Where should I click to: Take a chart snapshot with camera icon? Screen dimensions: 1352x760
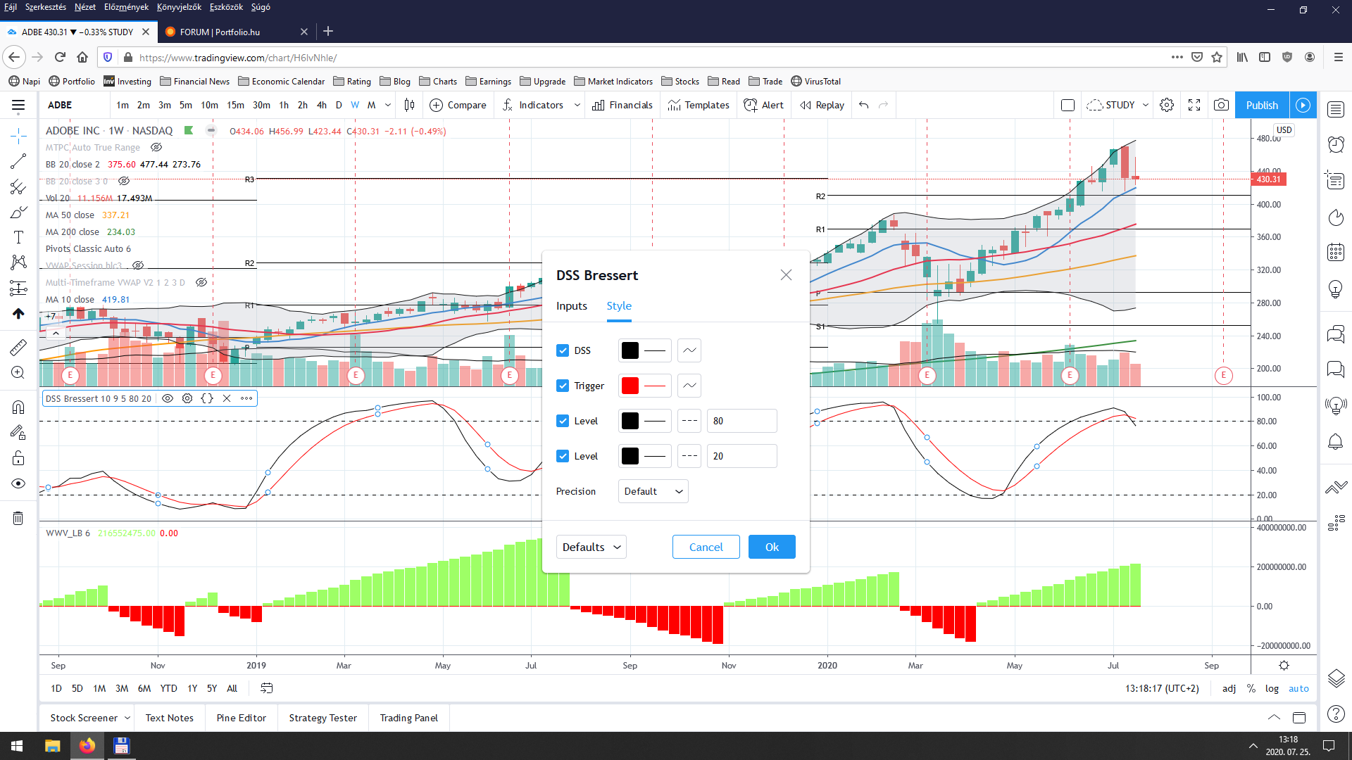pos(1221,106)
